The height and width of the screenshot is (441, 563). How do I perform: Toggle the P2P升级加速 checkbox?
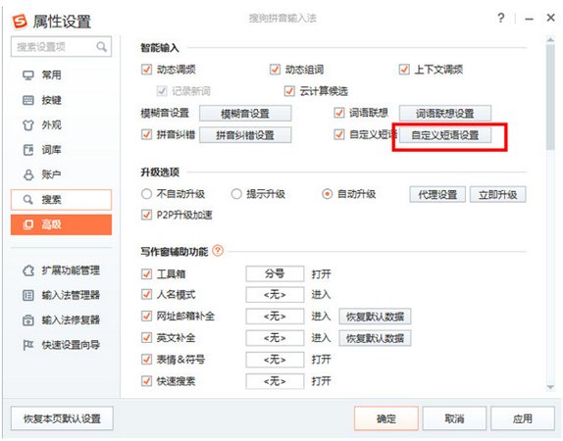(x=146, y=215)
